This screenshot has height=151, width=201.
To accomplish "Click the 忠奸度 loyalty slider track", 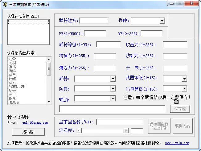I will (x=103, y=131).
